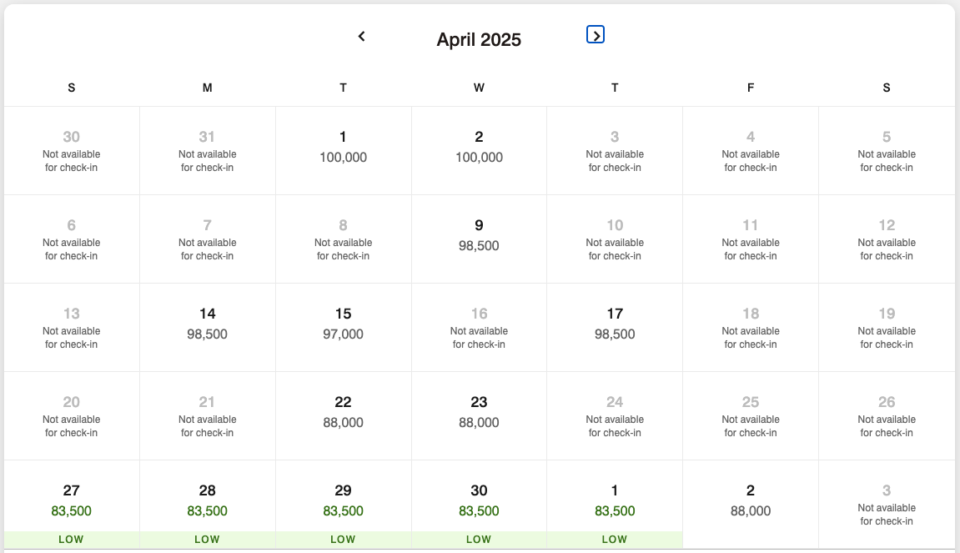Click the April 2025 month heading
This screenshot has height=553, width=960.
[x=479, y=40]
